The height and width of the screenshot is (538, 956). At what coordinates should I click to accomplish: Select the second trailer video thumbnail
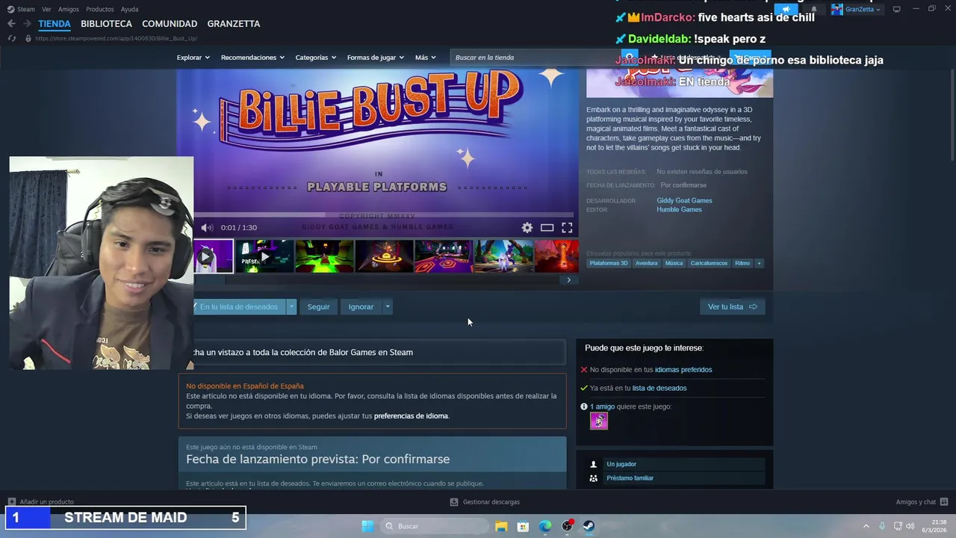(264, 256)
